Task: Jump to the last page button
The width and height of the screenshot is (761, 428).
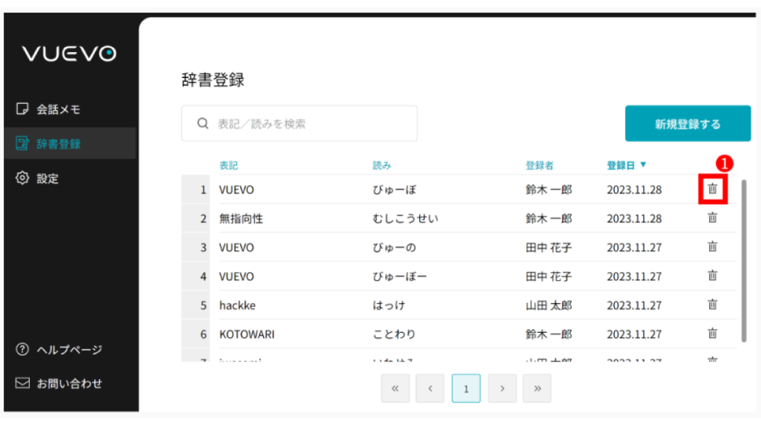Action: [537, 389]
